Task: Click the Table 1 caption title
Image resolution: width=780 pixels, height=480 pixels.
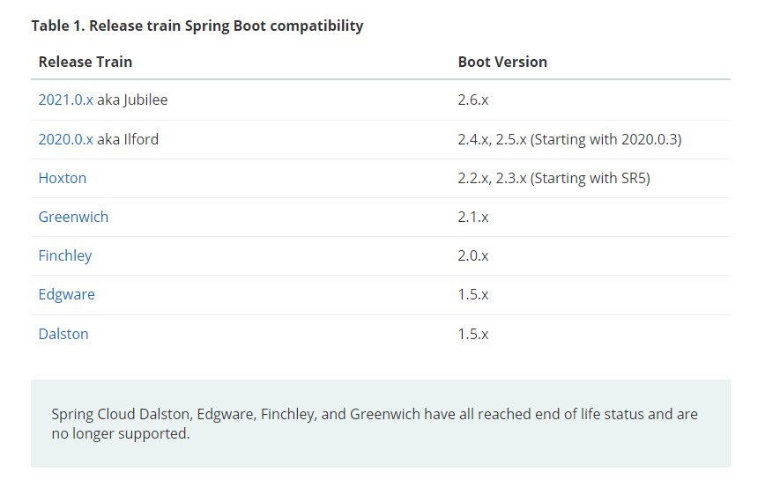Action: pyautogui.click(x=197, y=26)
